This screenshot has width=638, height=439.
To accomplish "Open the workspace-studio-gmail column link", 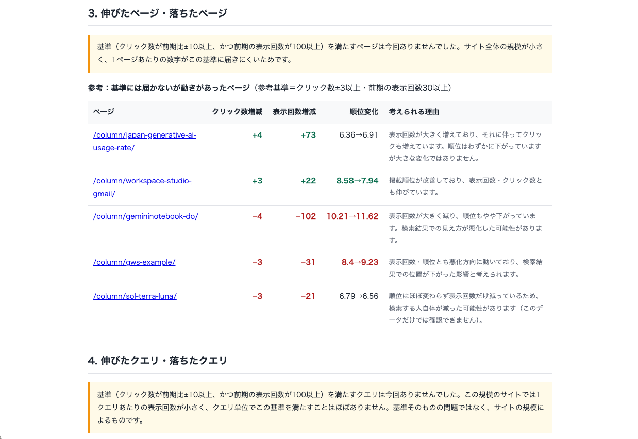I will pyautogui.click(x=142, y=187).
